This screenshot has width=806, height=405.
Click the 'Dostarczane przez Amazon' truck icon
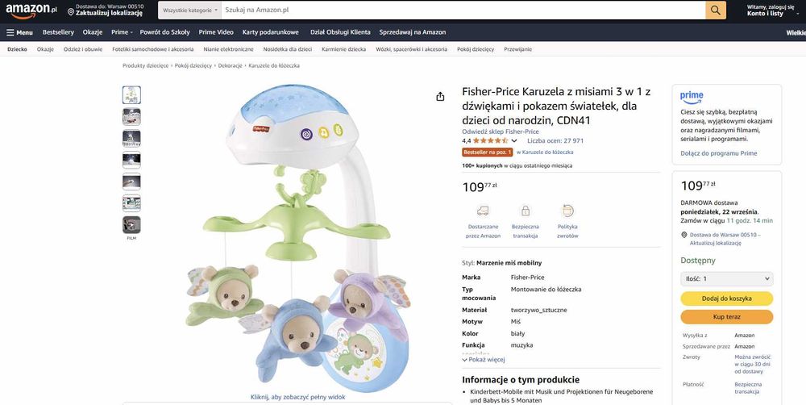pyautogui.click(x=483, y=211)
